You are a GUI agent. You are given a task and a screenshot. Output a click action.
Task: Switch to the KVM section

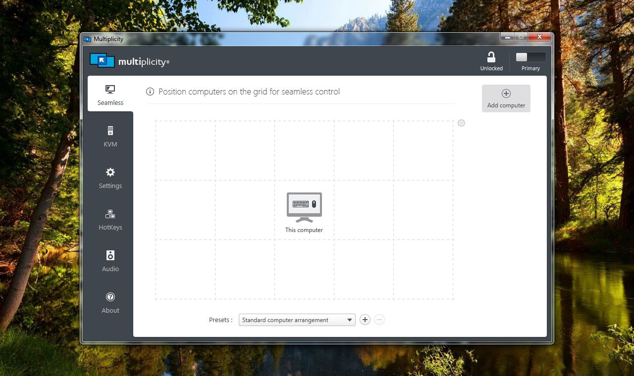110,137
